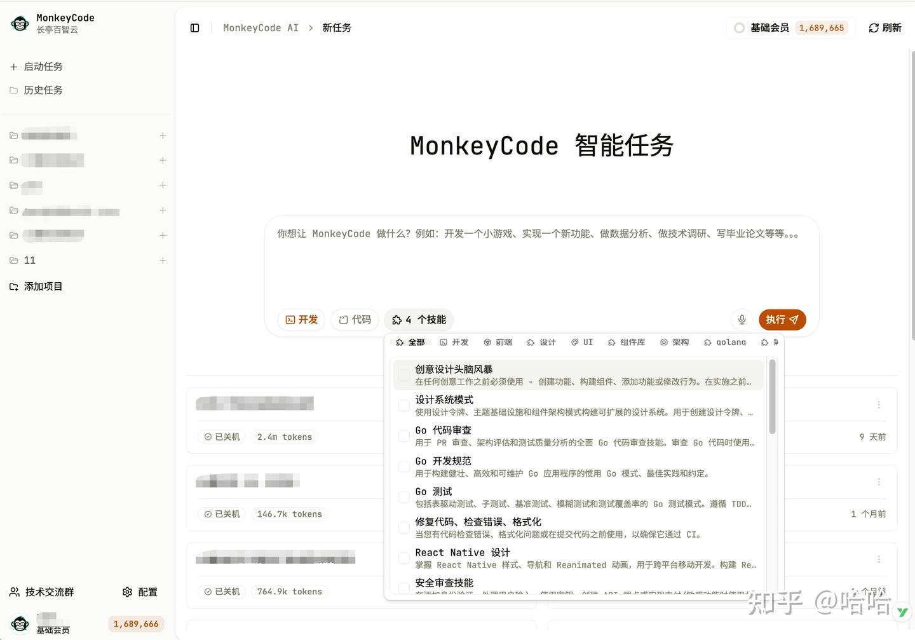Select the 架构 skills tab

[x=675, y=342]
